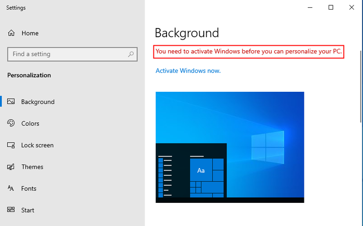Maximize the Settings window
Screen dimensions: 363x226
click(331, 7)
